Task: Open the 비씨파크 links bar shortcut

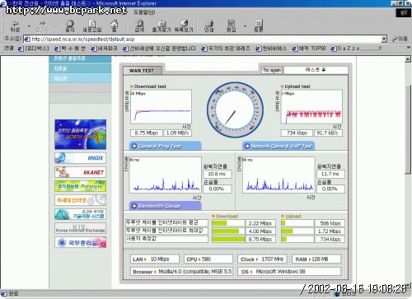Action: [x=105, y=49]
